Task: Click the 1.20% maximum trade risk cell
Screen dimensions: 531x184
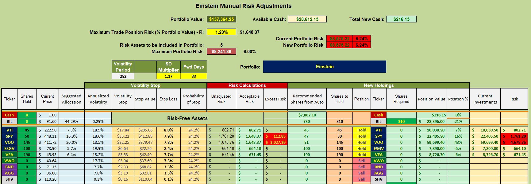Action: click(221, 32)
